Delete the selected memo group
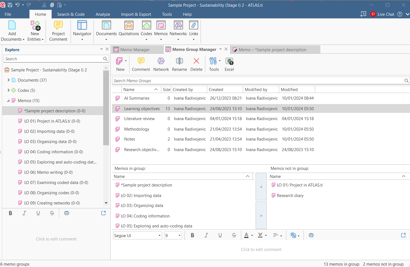The height and width of the screenshot is (267, 410). tap(196, 64)
